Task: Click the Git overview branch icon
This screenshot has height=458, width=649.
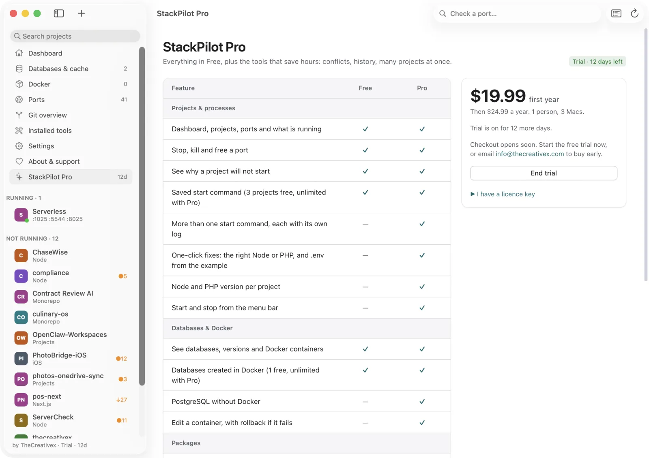Action: (19, 115)
